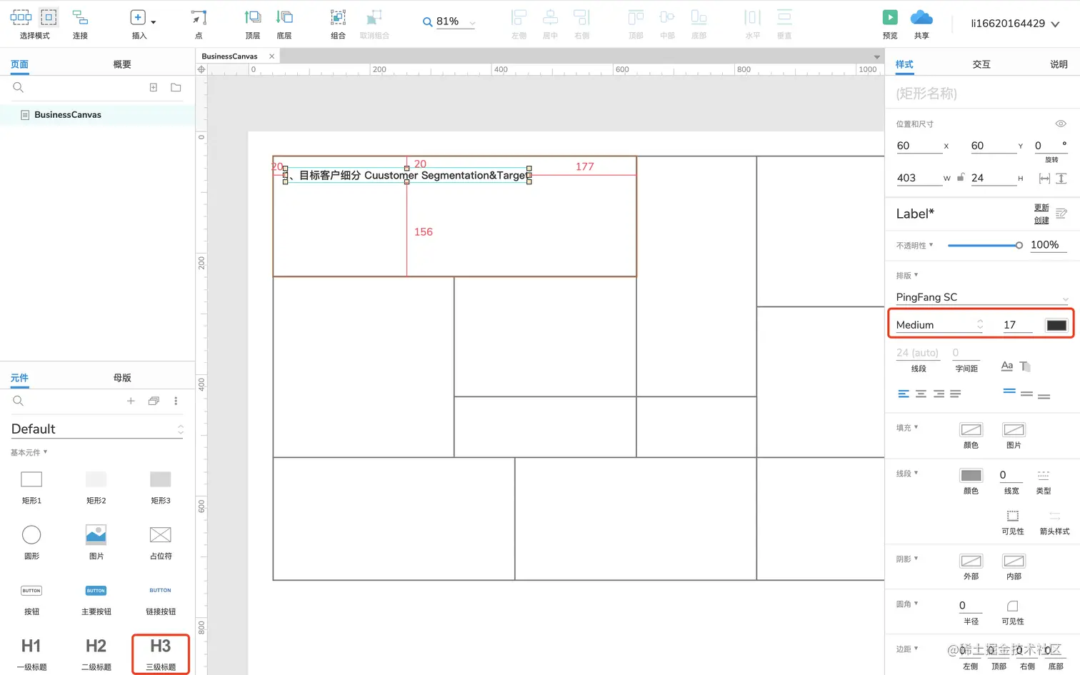Search widgets in 元件 library panel
Image resolution: width=1080 pixels, height=675 pixels.
tap(19, 401)
